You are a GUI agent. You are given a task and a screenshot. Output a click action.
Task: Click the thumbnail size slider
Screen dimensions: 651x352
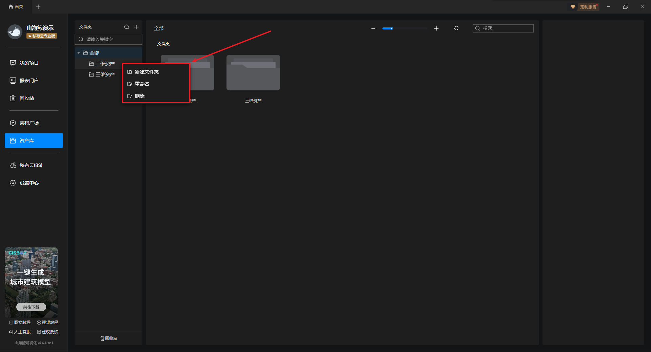click(404, 28)
